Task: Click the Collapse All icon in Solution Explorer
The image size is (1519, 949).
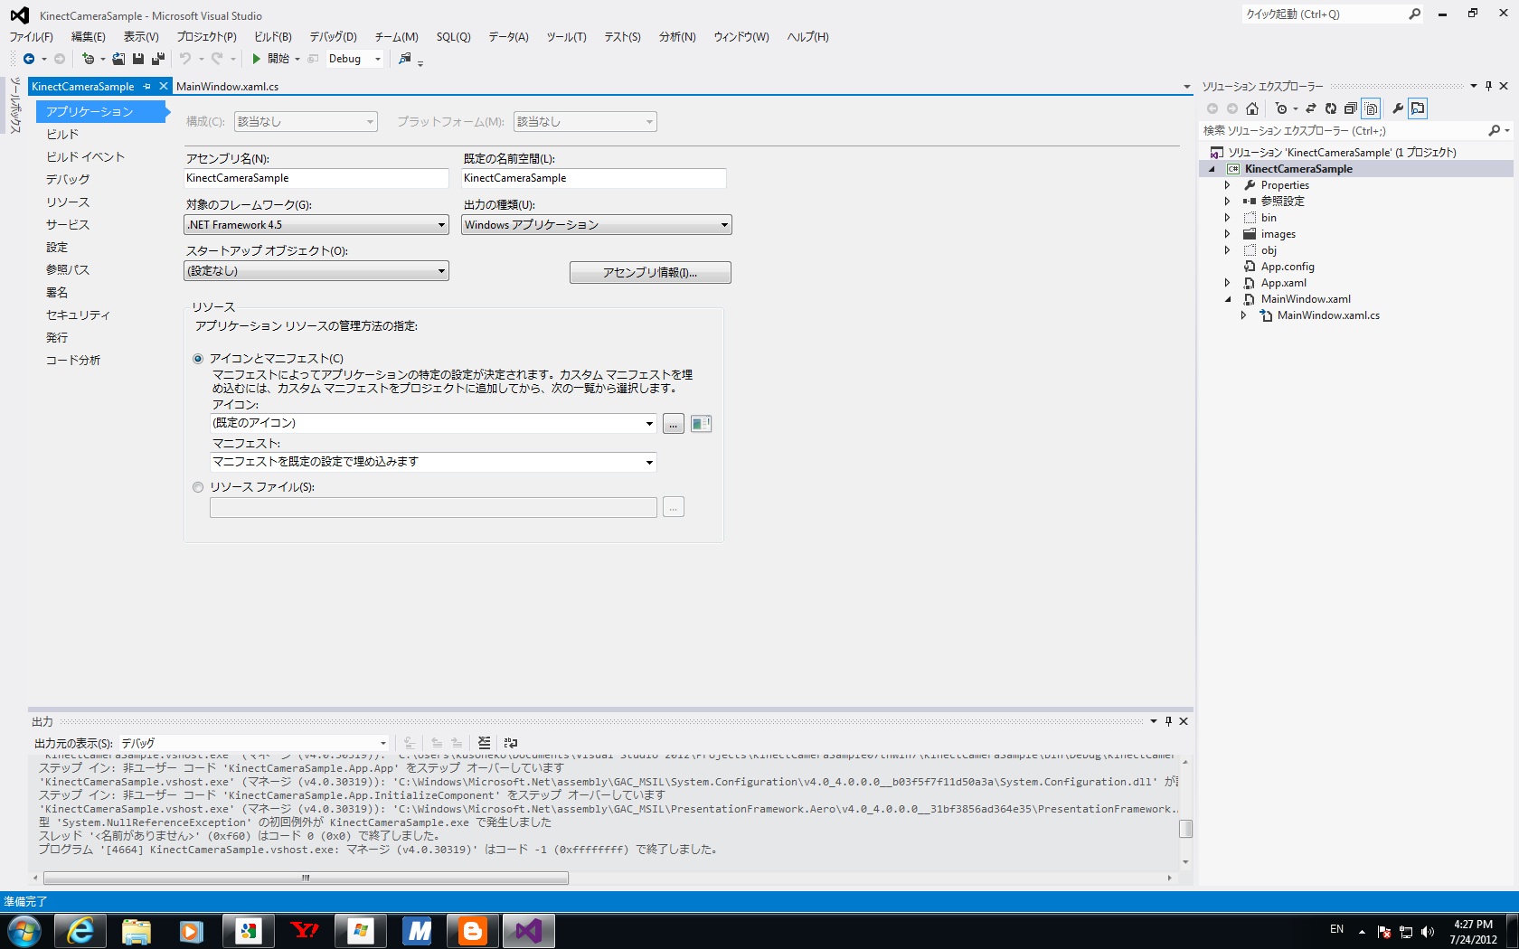Action: [x=1351, y=108]
